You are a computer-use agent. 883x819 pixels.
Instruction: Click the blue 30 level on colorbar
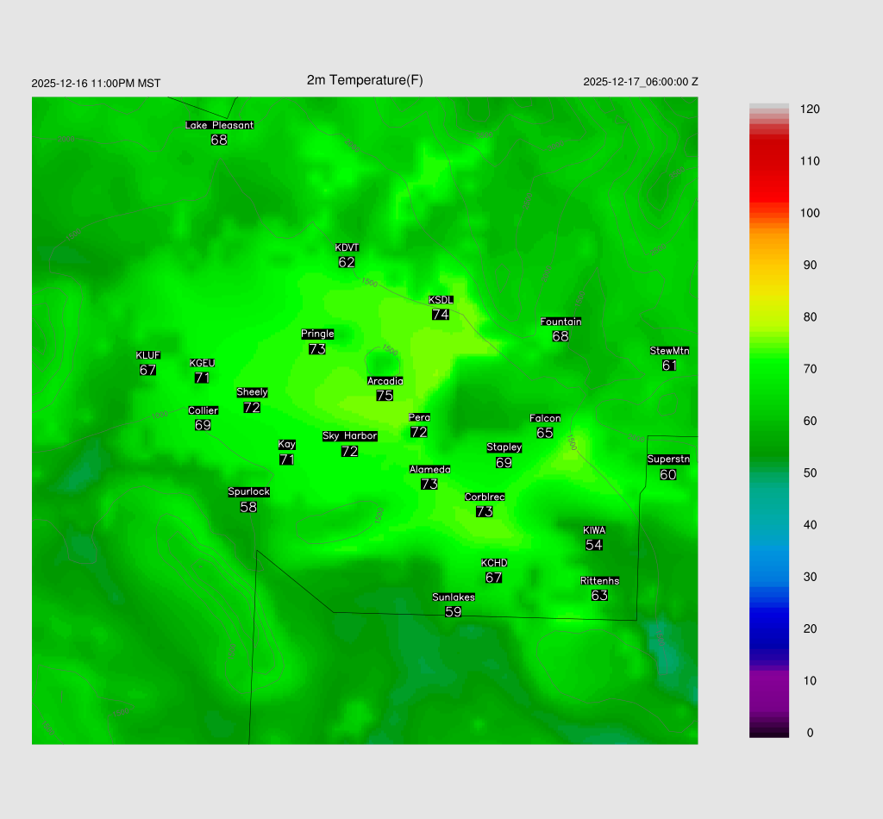(769, 577)
